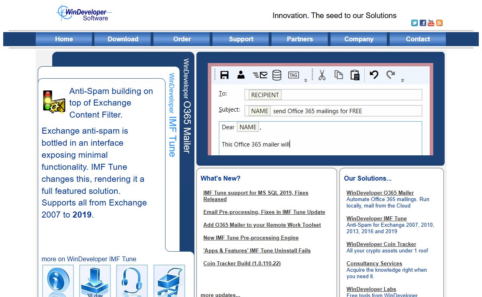Open Add O365 Mailer to Remote Work Toolset
Image resolution: width=482 pixels, height=297 pixels.
262,225
